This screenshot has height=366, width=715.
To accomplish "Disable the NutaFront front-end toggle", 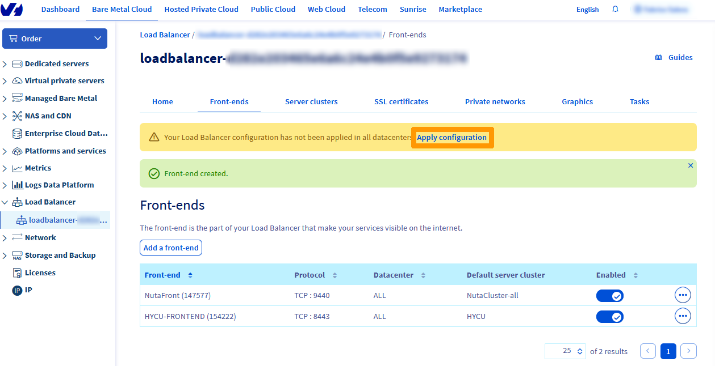I will (609, 295).
